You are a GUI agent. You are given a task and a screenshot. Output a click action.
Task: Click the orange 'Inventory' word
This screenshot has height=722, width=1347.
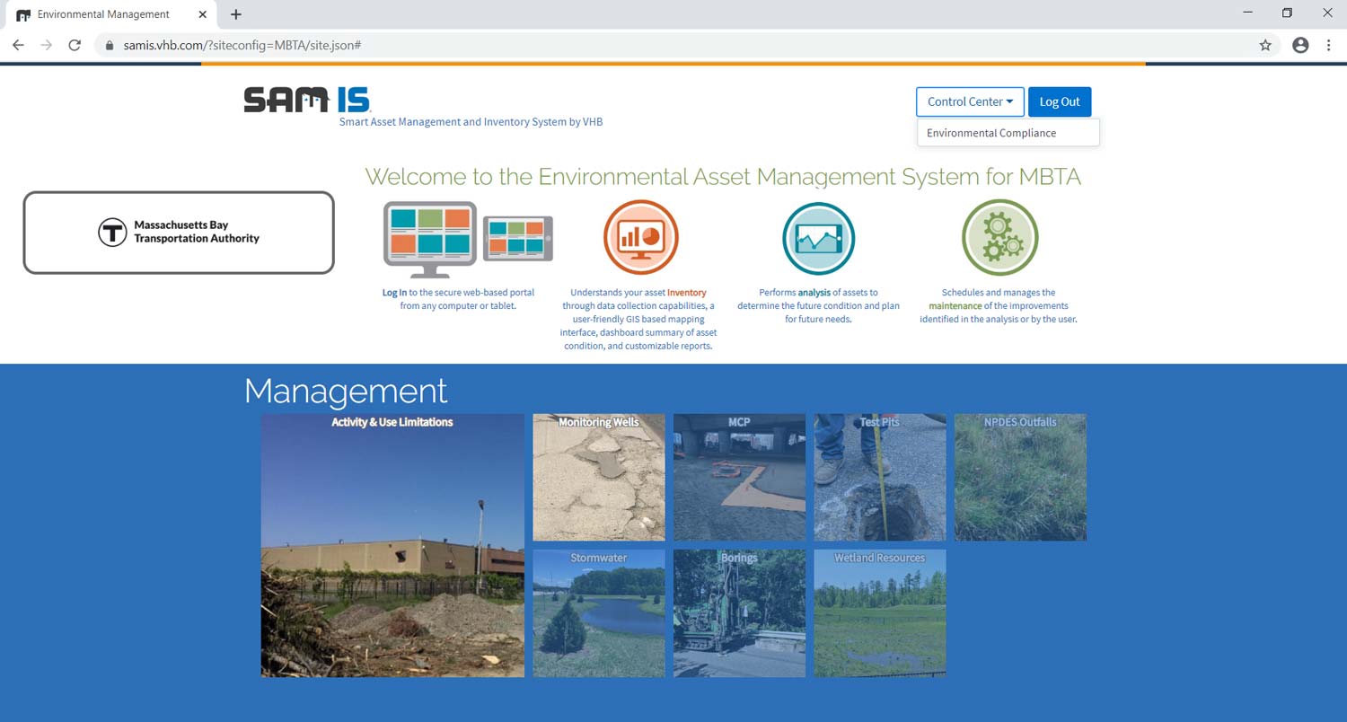click(687, 293)
